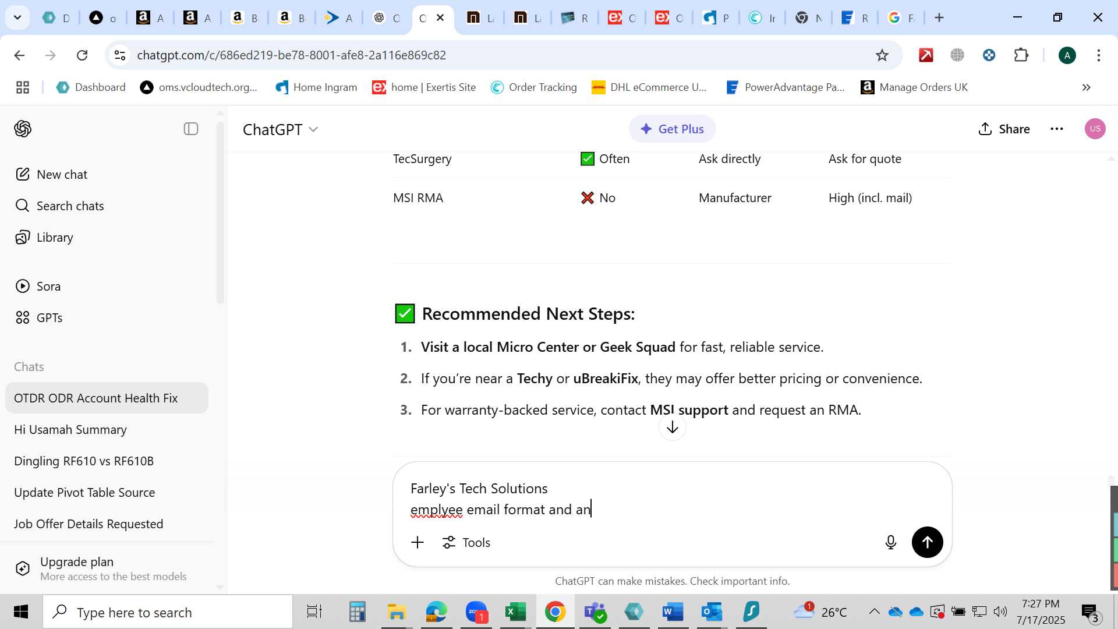The height and width of the screenshot is (629, 1118).
Task: Show hidden system tray icons
Action: coord(874,612)
